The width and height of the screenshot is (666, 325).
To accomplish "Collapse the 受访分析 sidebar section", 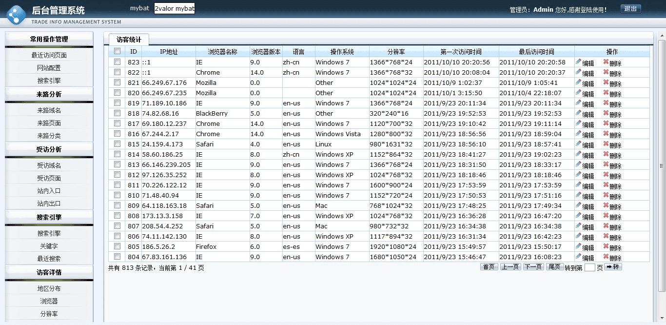I will tap(49, 150).
